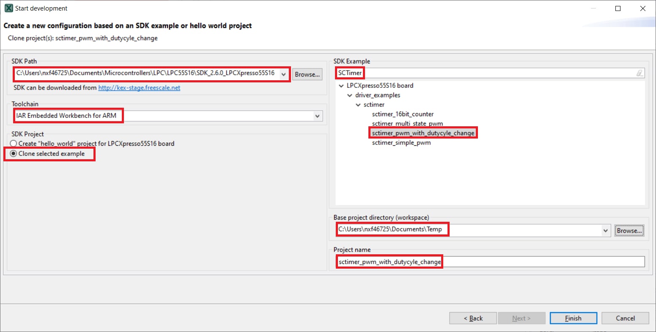Collapse the LPCXpresso55S16 board tree node
The image size is (656, 332).
[x=341, y=86]
